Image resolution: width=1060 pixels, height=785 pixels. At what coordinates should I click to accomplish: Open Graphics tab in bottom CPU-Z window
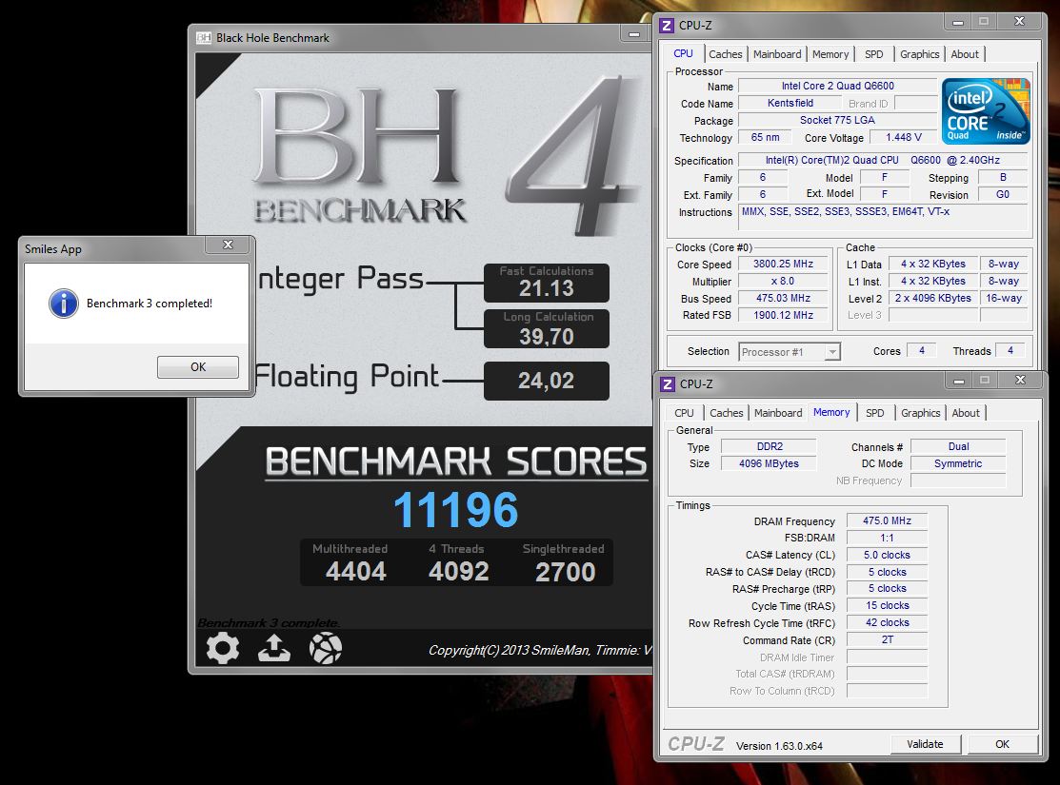pos(921,413)
